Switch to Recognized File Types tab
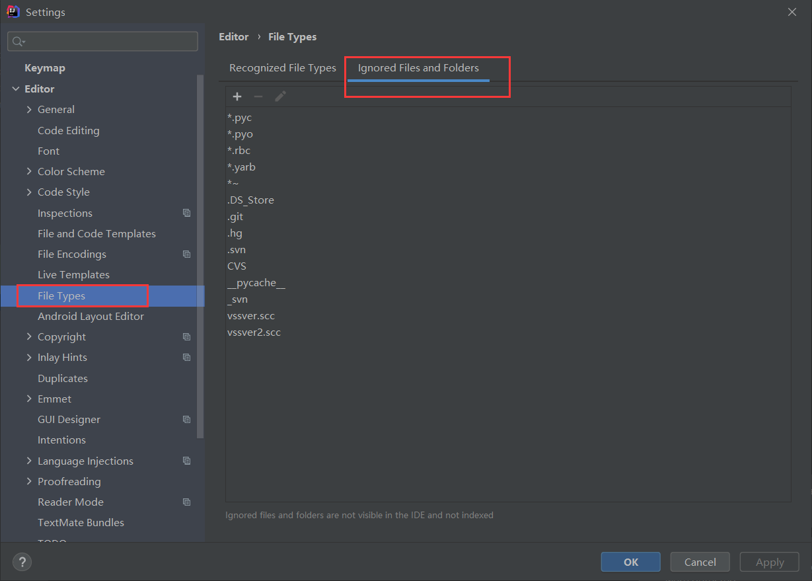Viewport: 812px width, 581px height. (283, 68)
